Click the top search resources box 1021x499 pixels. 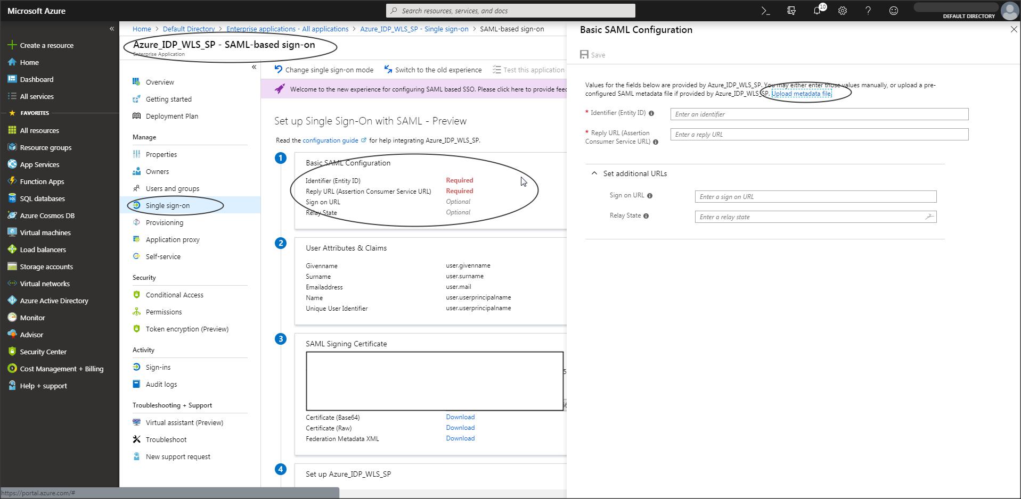[510, 11]
